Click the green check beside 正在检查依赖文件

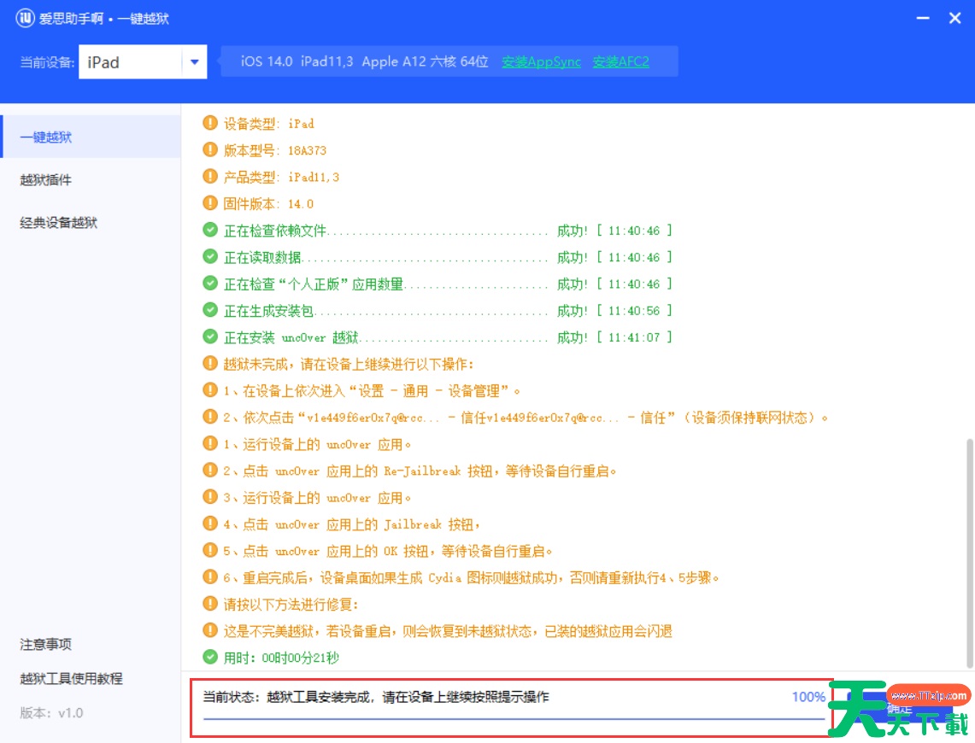pyautogui.click(x=210, y=231)
